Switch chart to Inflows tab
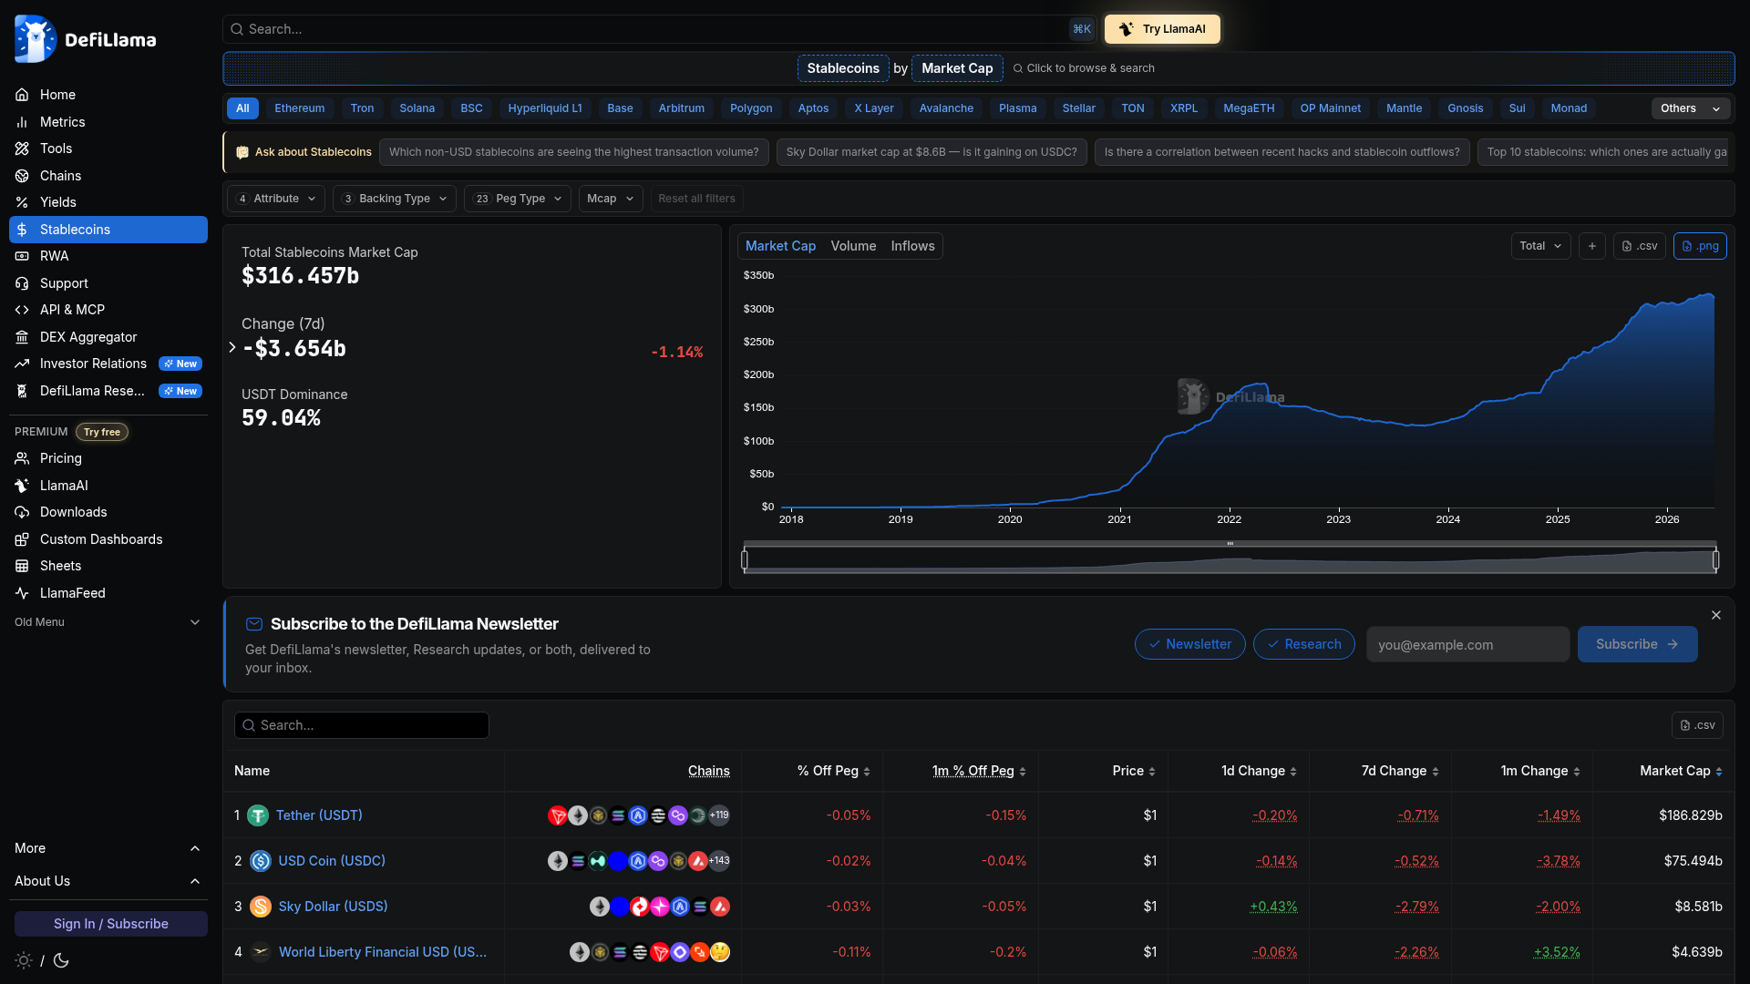 tap(912, 246)
